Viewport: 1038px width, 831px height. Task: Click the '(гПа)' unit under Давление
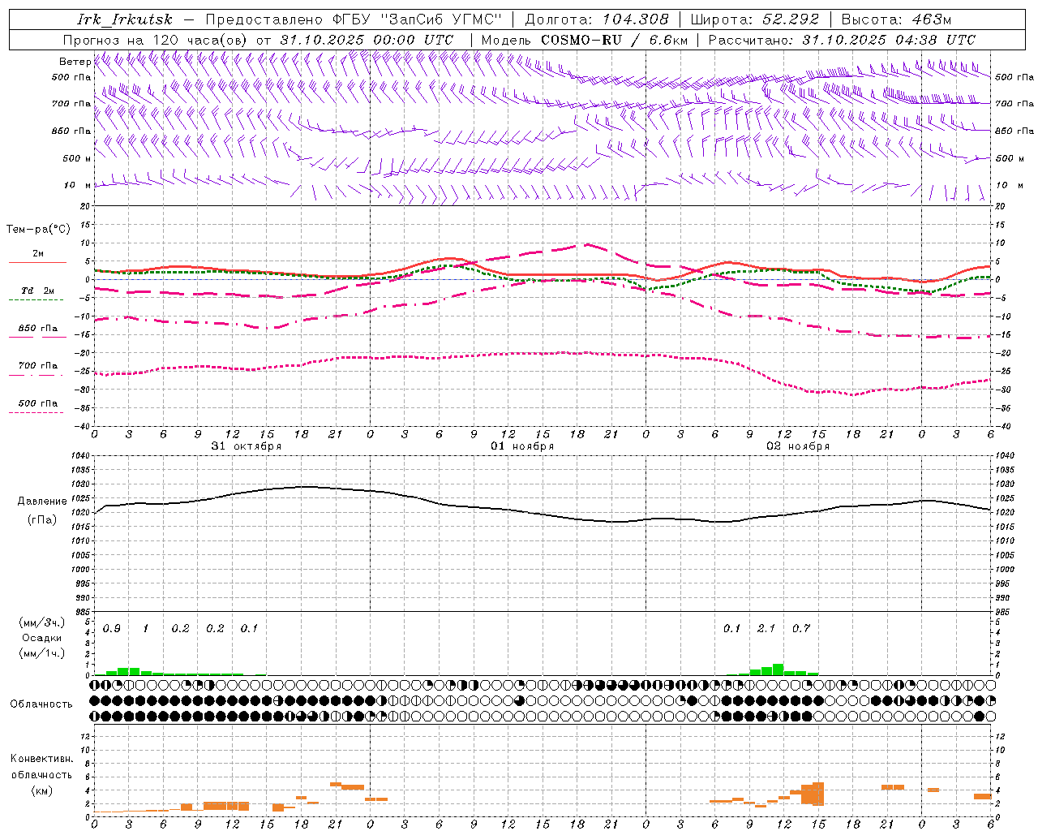pos(41,520)
